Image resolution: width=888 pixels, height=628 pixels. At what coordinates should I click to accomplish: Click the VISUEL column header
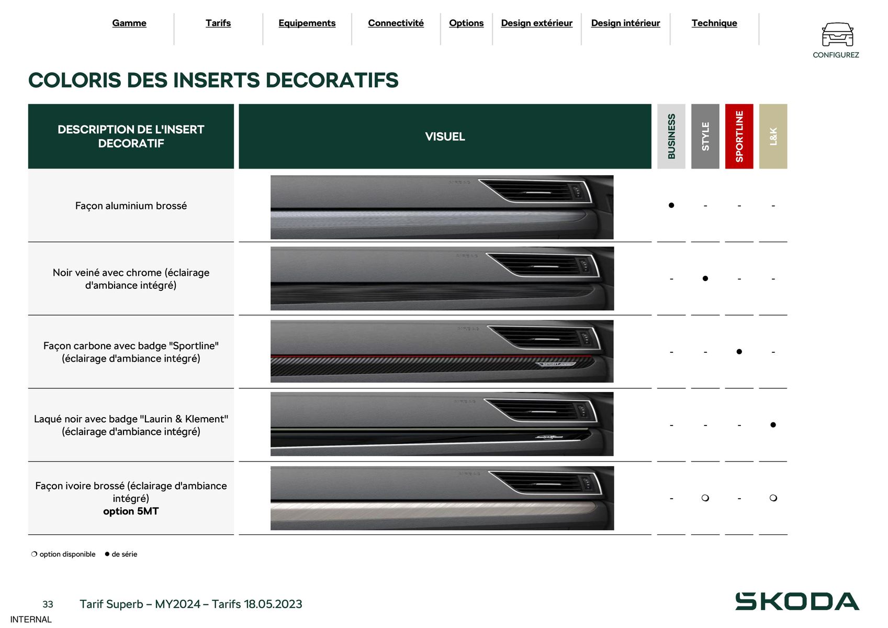click(445, 137)
